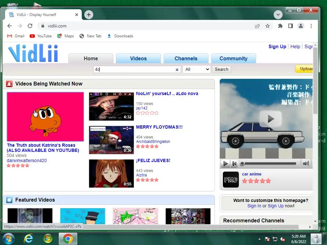This screenshot has width=327, height=245.
Task: Bookmark this tab with the star icon
Action: click(x=268, y=26)
